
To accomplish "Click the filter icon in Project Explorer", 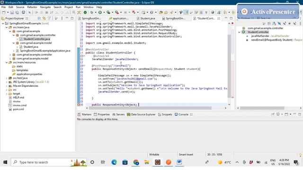I will click(x=49, y=18).
